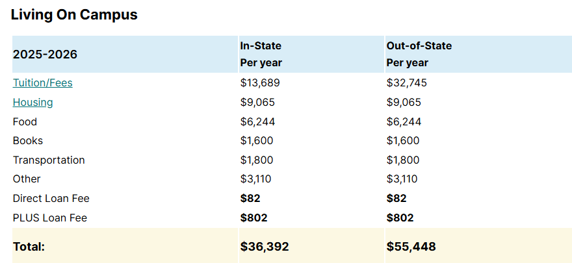
Task: Click the Food row label
Action: pos(25,122)
